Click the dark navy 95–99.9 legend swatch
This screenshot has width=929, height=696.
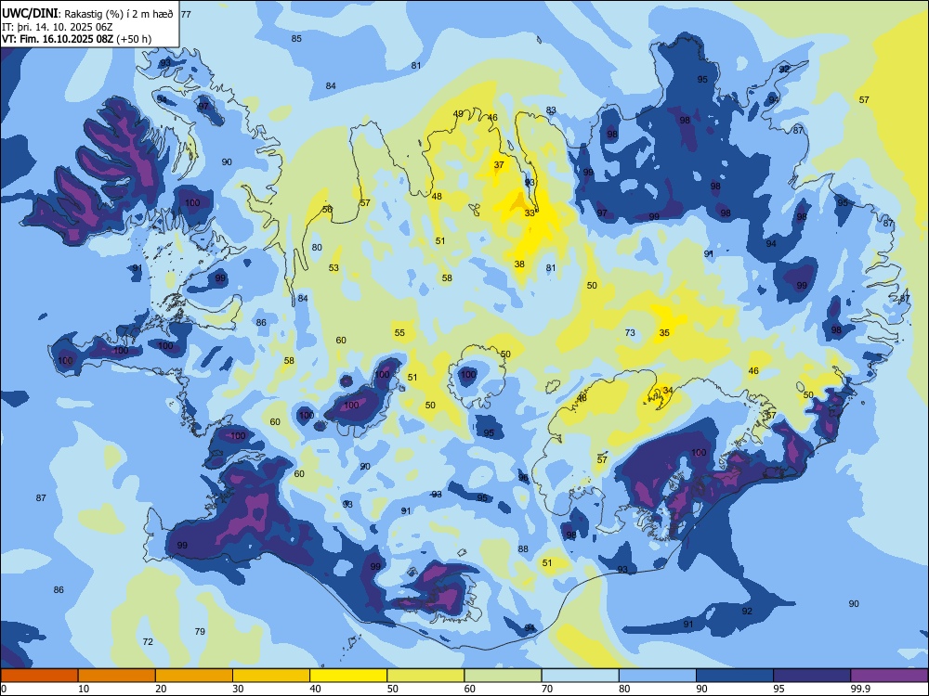point(812,676)
